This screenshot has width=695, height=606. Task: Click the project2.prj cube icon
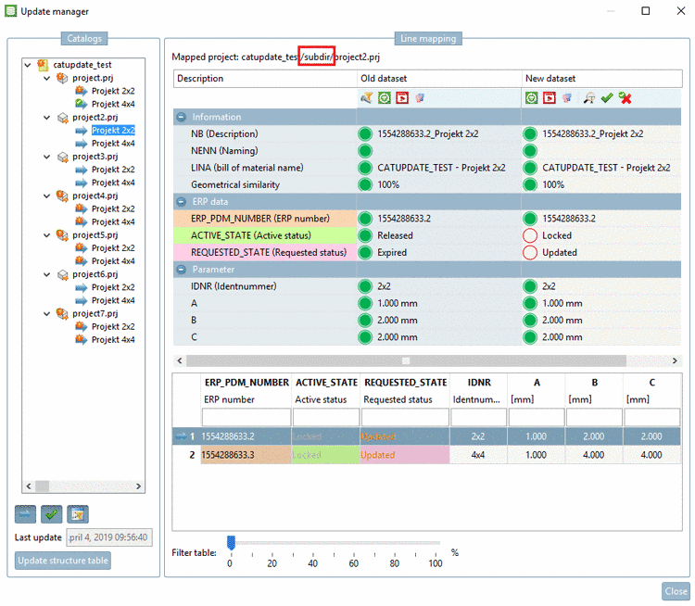pyautogui.click(x=62, y=118)
